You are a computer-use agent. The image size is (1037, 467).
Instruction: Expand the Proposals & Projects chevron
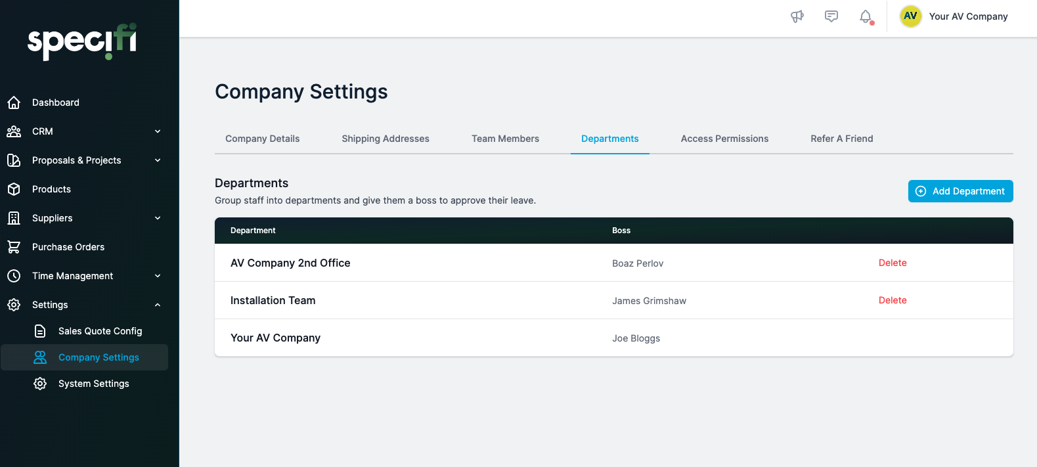coord(158,160)
